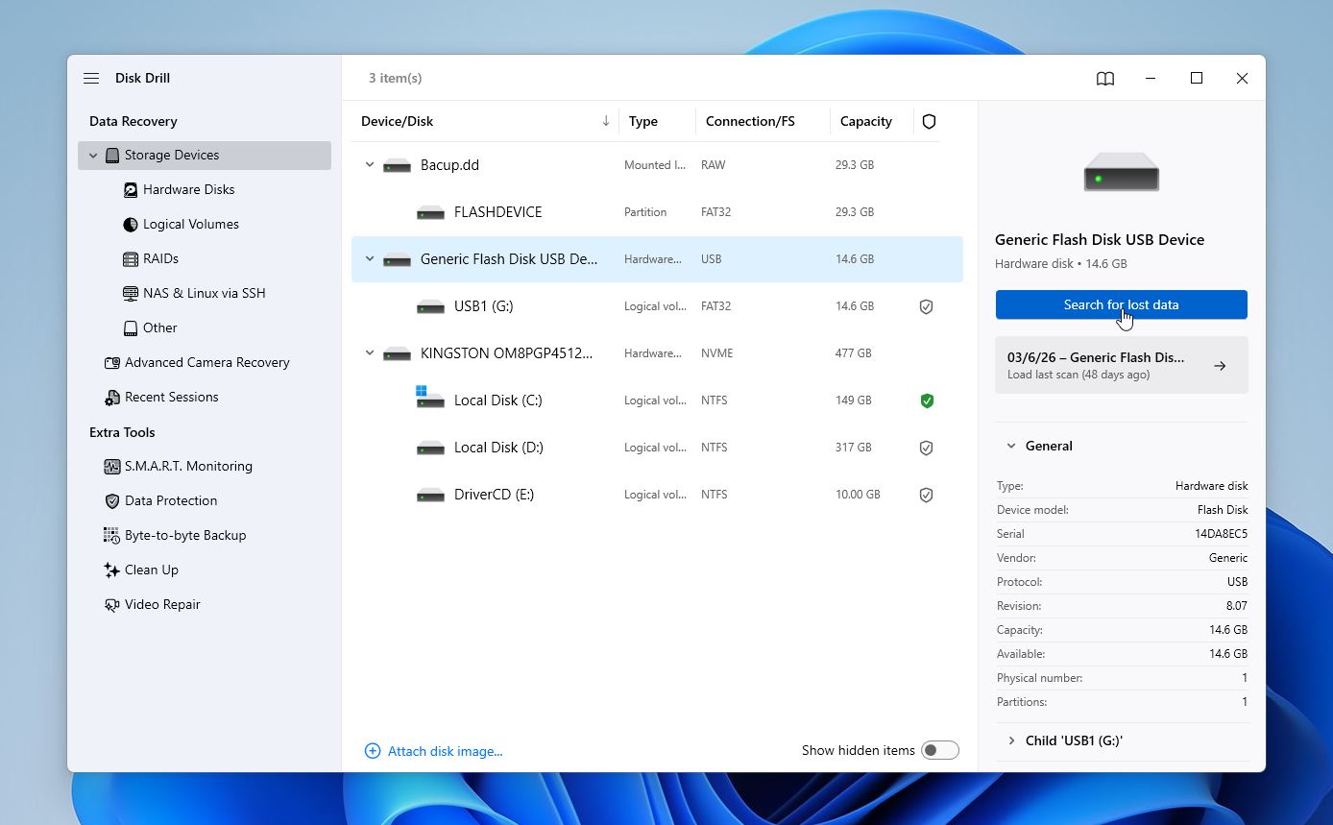Open Hardware Disks in the sidebar

click(x=189, y=190)
